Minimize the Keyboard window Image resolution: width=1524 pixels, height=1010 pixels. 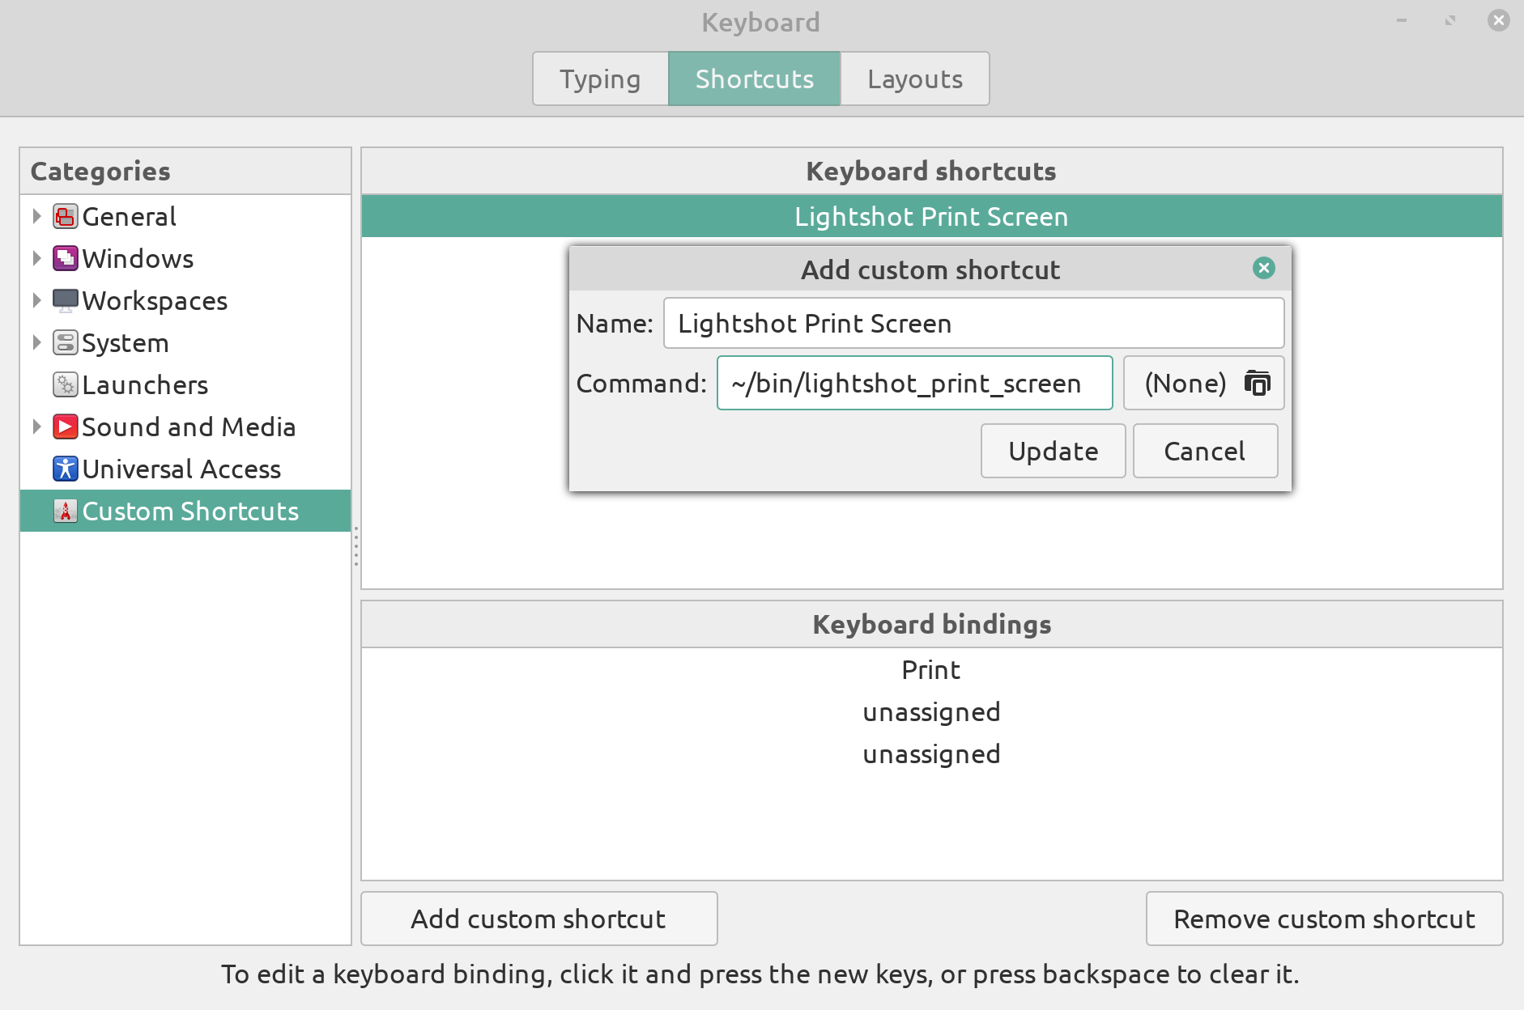click(x=1402, y=20)
